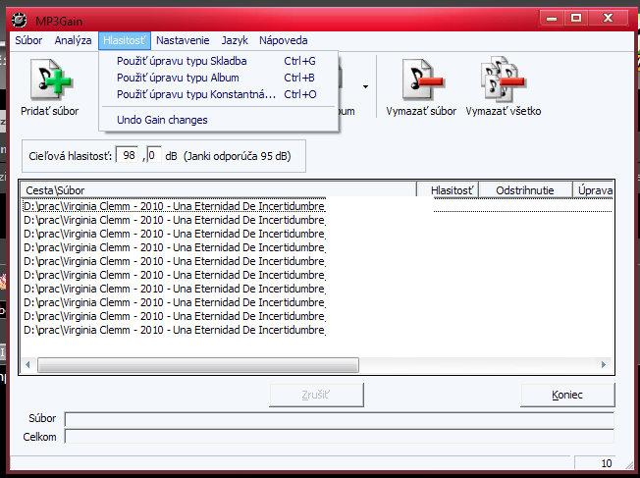This screenshot has height=478, width=640.
Task: Click the Vymazať všetko clear-all icon
Action: (x=504, y=79)
